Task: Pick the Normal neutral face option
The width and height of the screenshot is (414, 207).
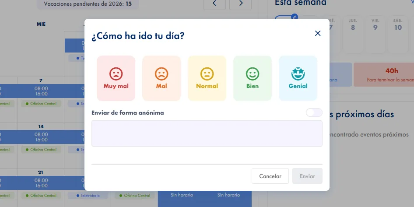Action: click(x=207, y=78)
